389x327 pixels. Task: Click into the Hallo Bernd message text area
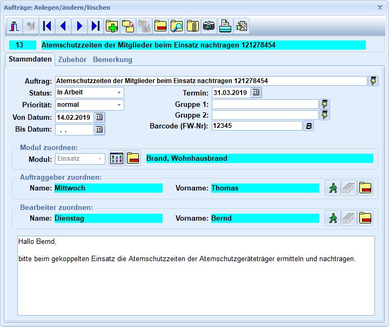click(196, 276)
